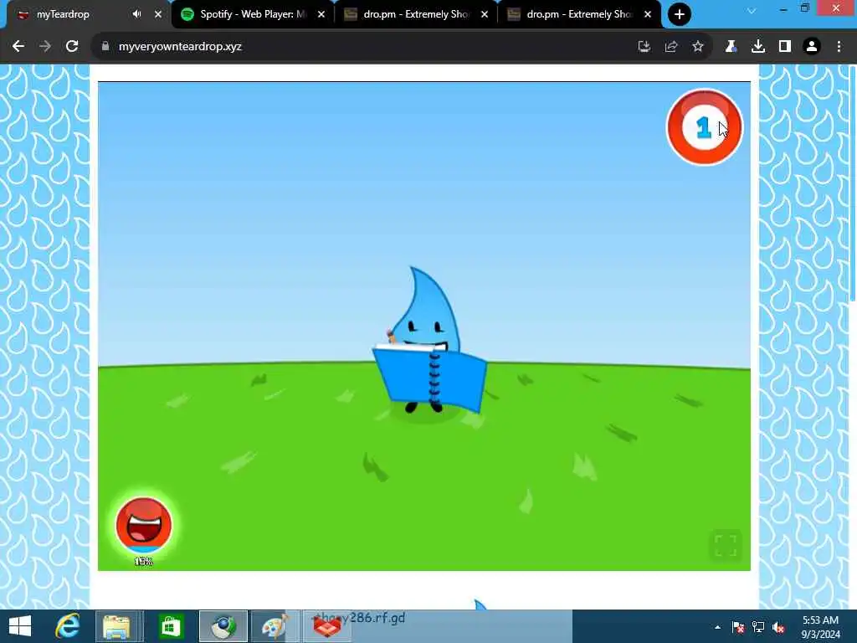Mute the myTeardrop tab audio
857x643 pixels.
point(136,14)
